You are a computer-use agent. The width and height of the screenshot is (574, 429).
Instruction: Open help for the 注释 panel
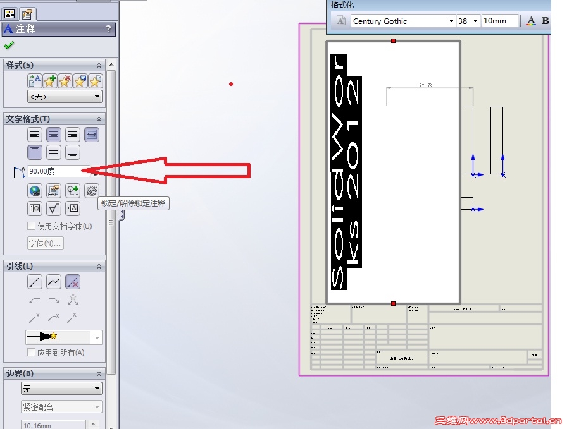pos(108,28)
